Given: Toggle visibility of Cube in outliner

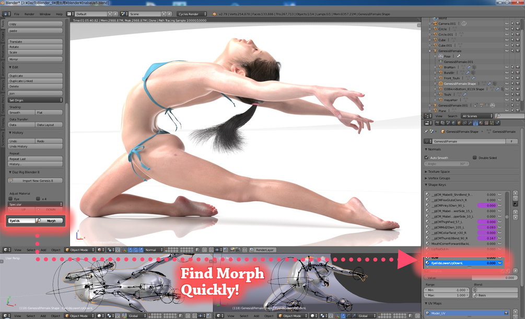Looking at the screenshot, I should [507, 40].
